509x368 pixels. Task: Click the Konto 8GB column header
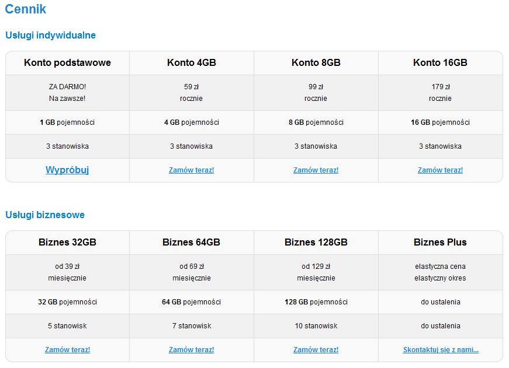316,62
